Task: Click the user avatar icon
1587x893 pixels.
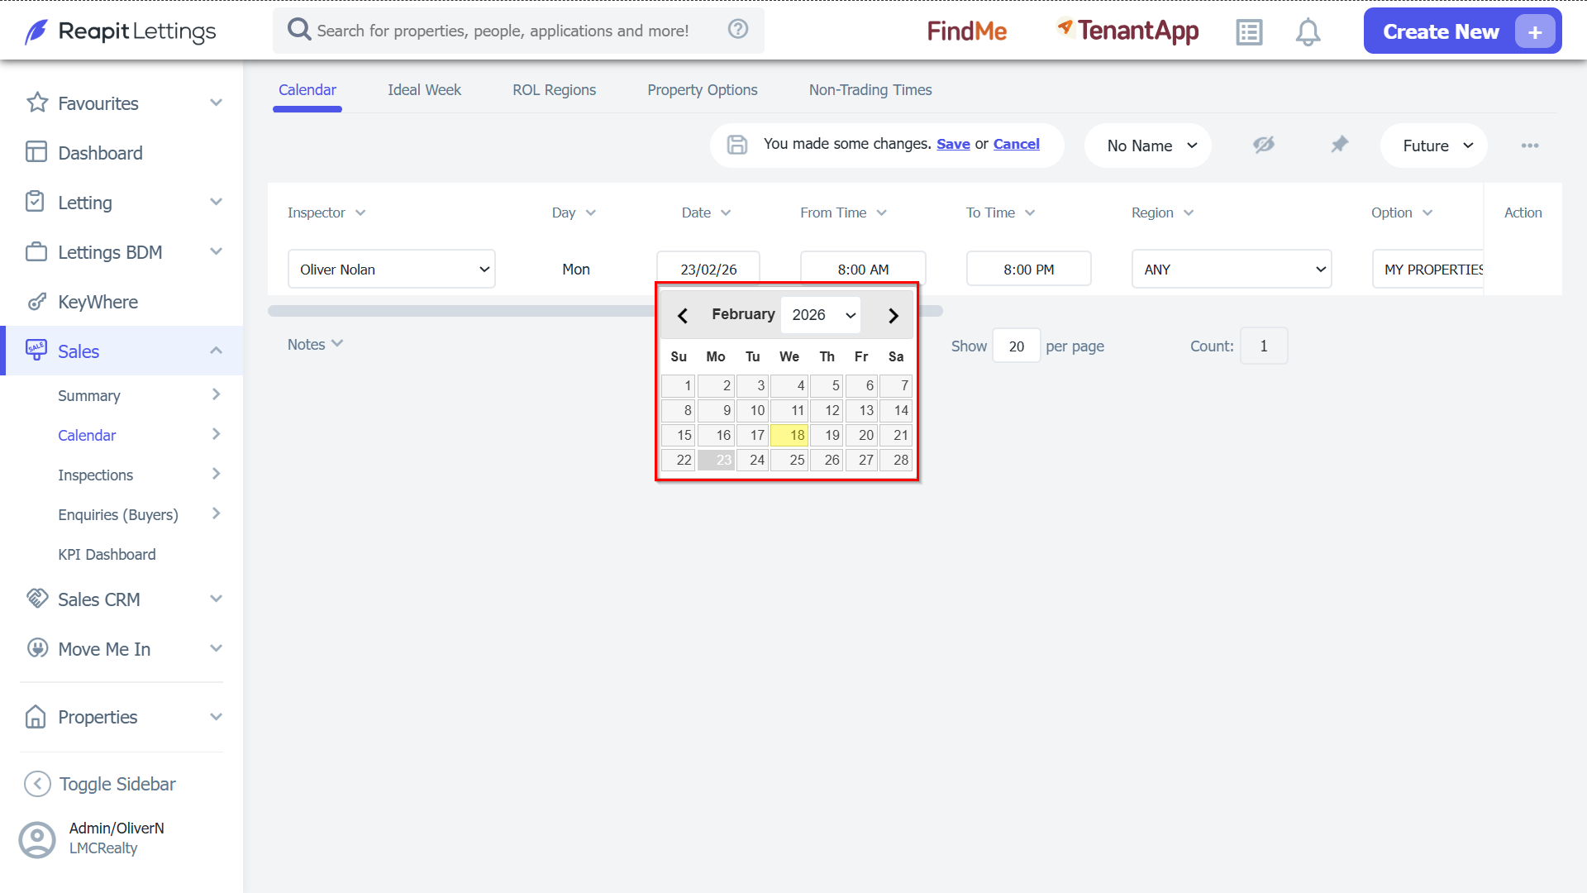Action: (37, 839)
